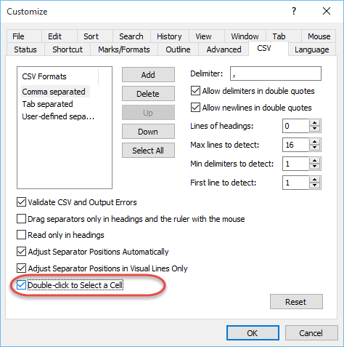
Task: Select User-defined separated format entry
Action: point(58,116)
